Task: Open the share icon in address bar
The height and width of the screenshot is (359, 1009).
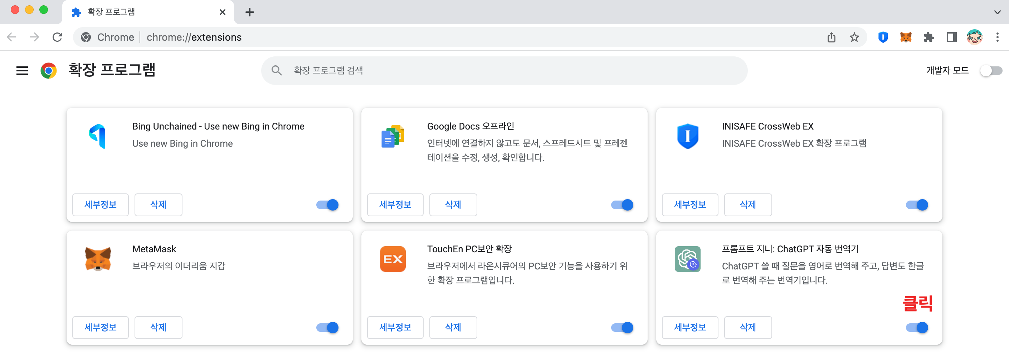Action: (x=832, y=37)
